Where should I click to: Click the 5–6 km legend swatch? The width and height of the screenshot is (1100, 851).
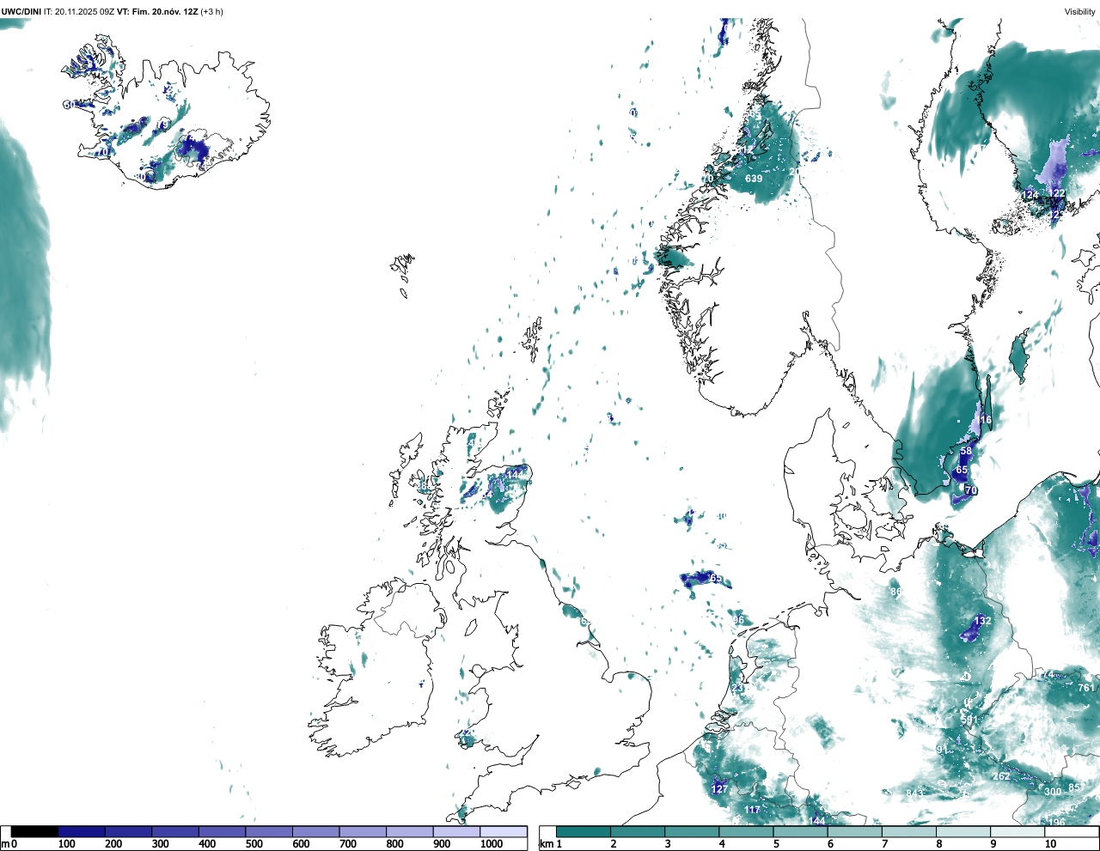(800, 831)
